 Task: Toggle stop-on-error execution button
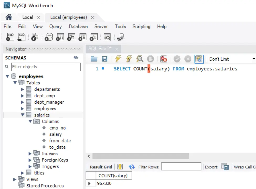tap(164, 59)
